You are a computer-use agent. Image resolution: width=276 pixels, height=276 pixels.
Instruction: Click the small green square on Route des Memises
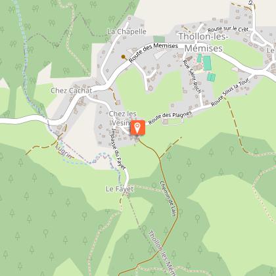(159, 39)
